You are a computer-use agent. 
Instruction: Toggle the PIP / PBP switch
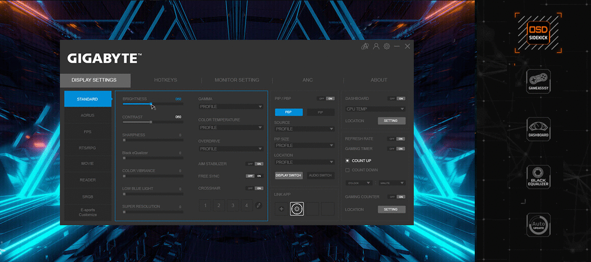[326, 99]
